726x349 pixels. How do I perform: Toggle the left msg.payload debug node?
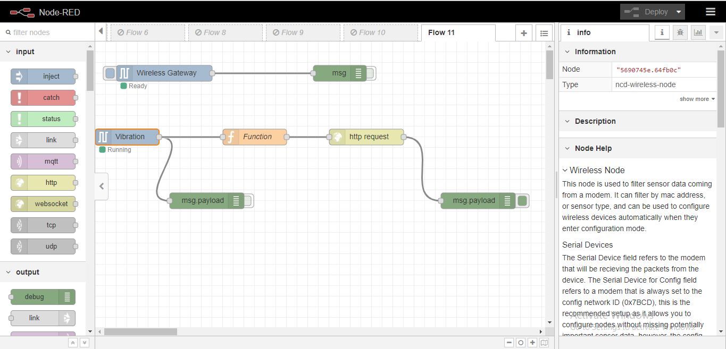coord(248,201)
